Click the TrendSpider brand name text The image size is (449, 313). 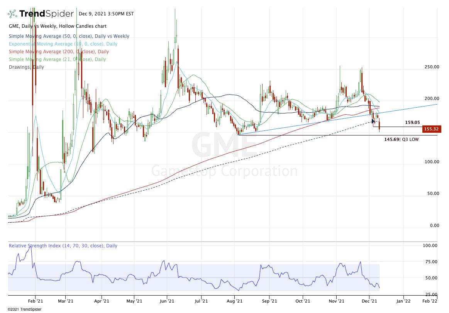coord(46,14)
